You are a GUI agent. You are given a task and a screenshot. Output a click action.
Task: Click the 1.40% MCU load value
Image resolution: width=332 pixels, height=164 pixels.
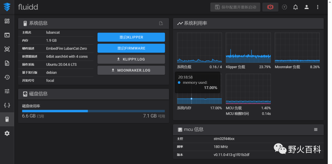point(266,108)
